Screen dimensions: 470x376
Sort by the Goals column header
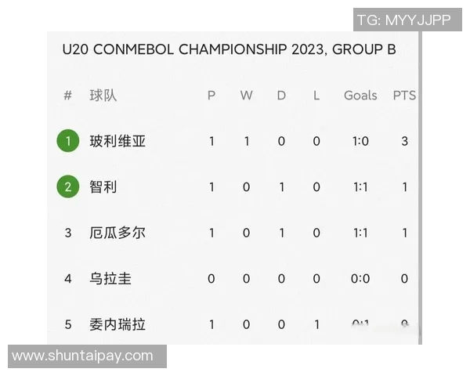(x=360, y=96)
